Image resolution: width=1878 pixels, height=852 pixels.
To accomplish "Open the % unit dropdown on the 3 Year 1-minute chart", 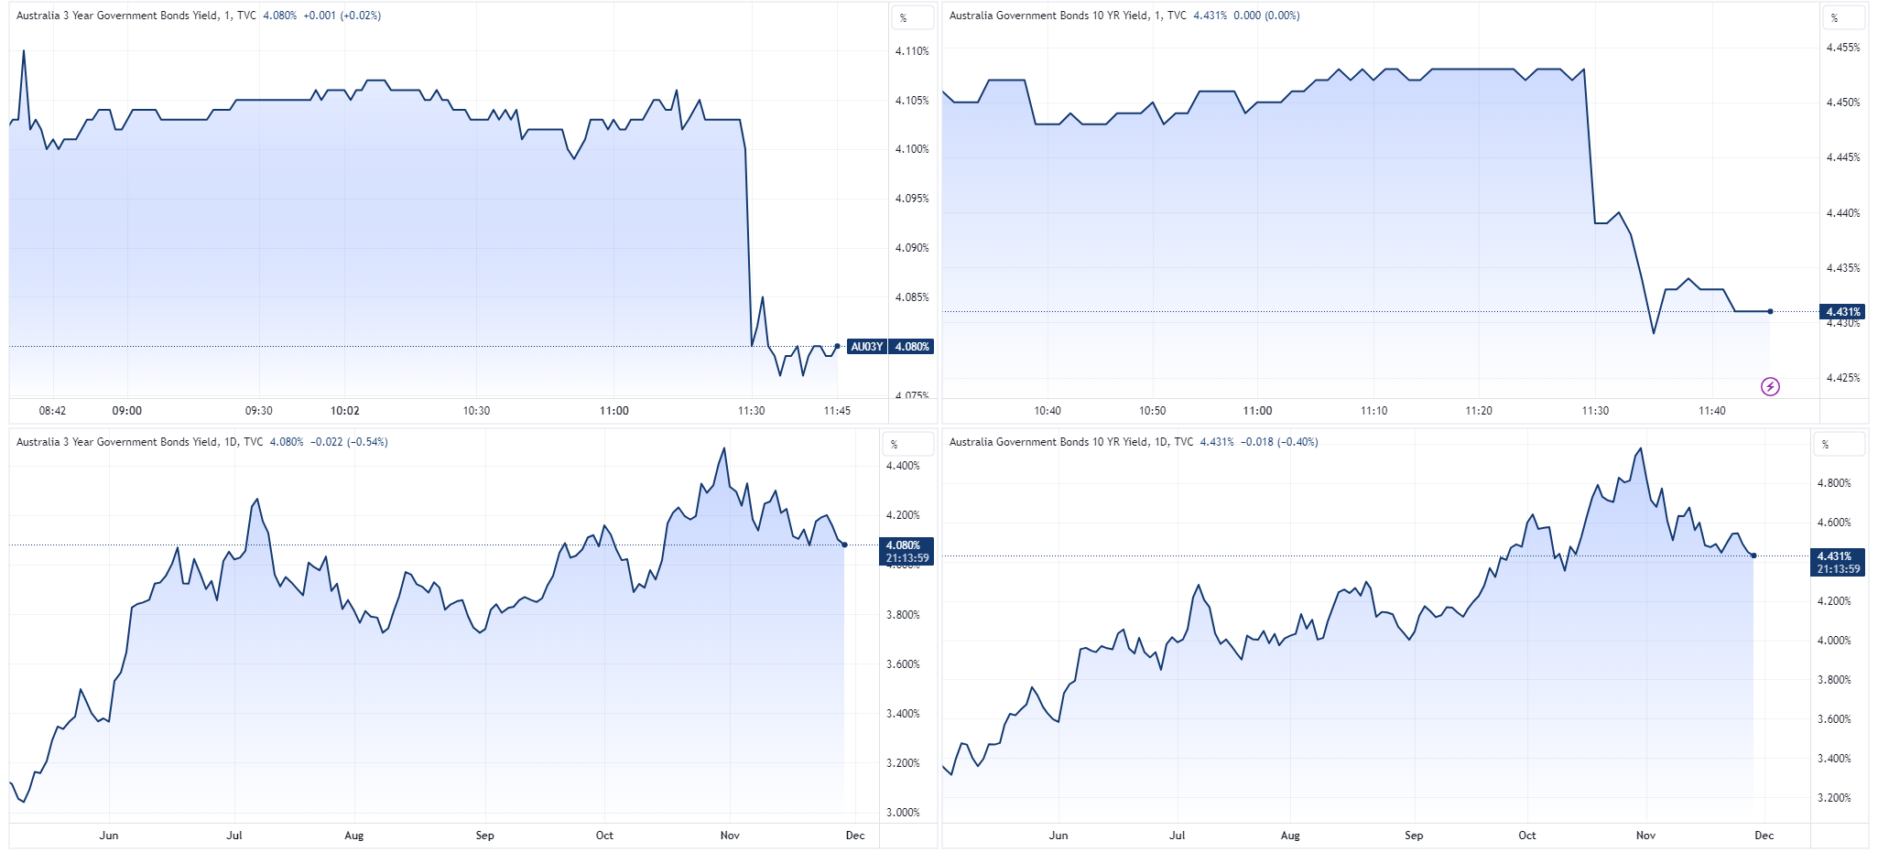I will click(x=912, y=17).
